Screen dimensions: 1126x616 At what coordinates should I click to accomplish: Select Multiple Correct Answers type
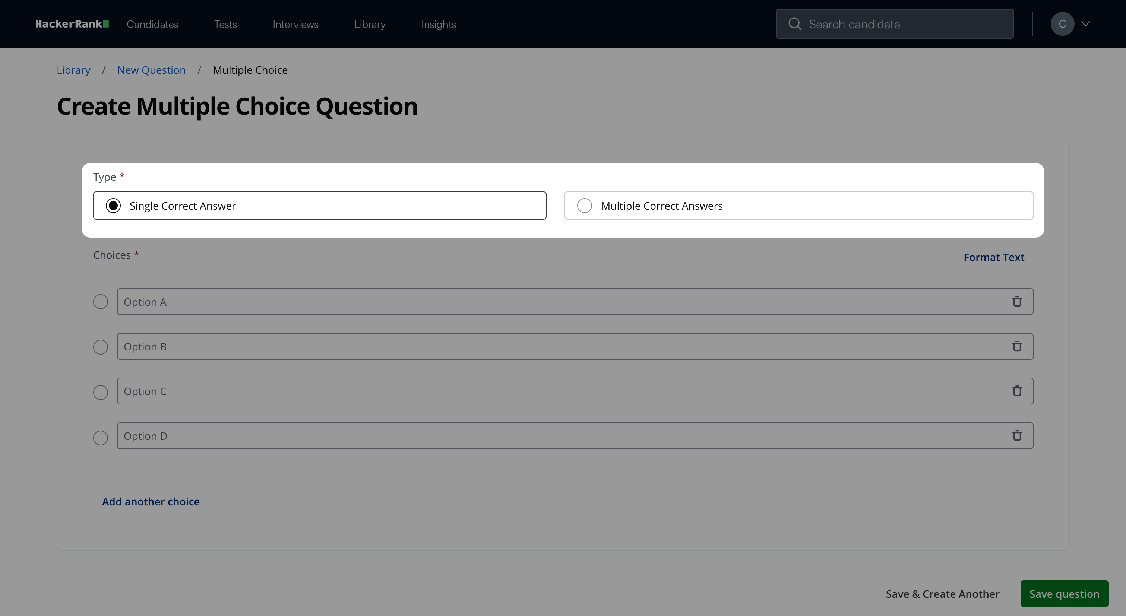click(x=584, y=206)
